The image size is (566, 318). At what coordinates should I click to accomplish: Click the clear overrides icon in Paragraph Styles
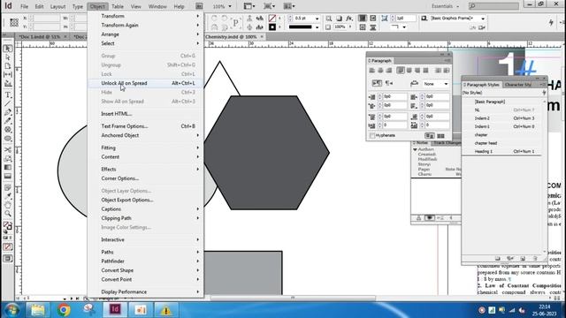point(509,259)
